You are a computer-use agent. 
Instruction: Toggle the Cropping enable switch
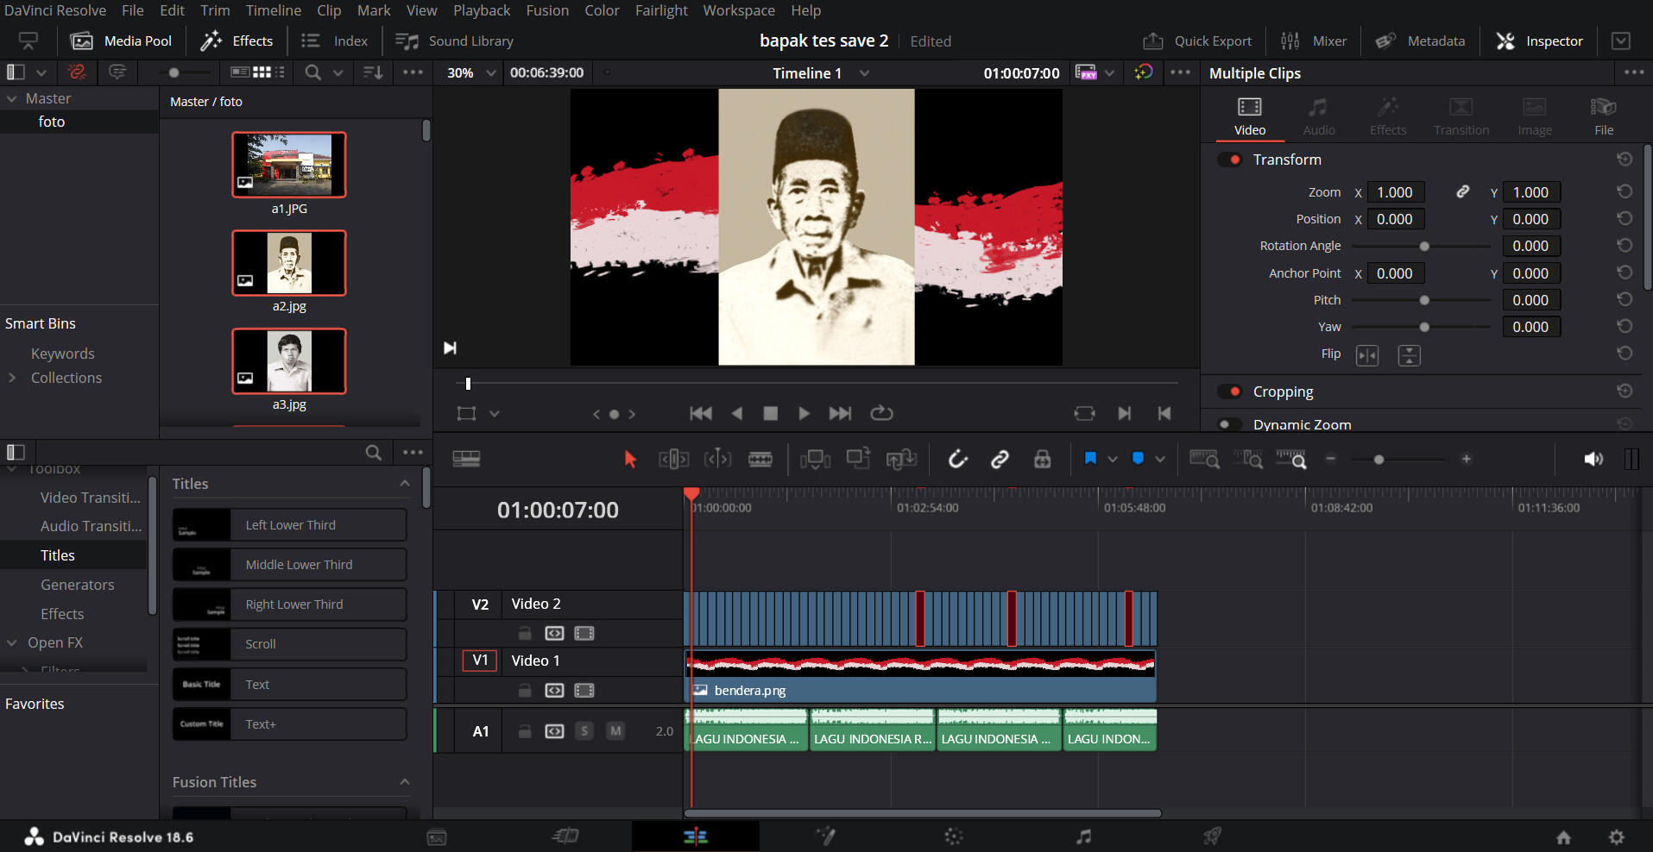tap(1230, 392)
